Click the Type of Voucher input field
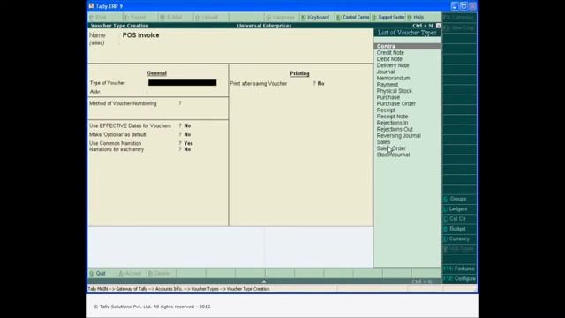The width and height of the screenshot is (565, 318). click(183, 83)
